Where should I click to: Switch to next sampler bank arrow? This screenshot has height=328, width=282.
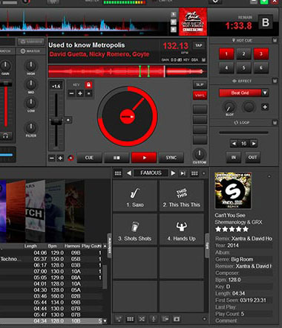173,173
